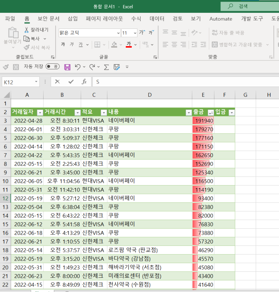Open the 파일 (File) menu tab

[10, 19]
